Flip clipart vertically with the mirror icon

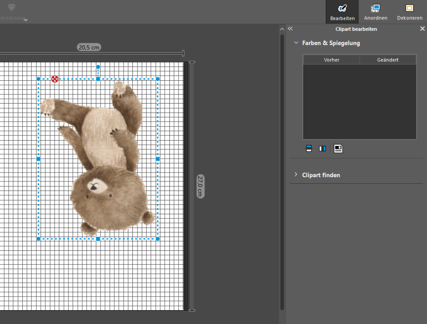(308, 149)
